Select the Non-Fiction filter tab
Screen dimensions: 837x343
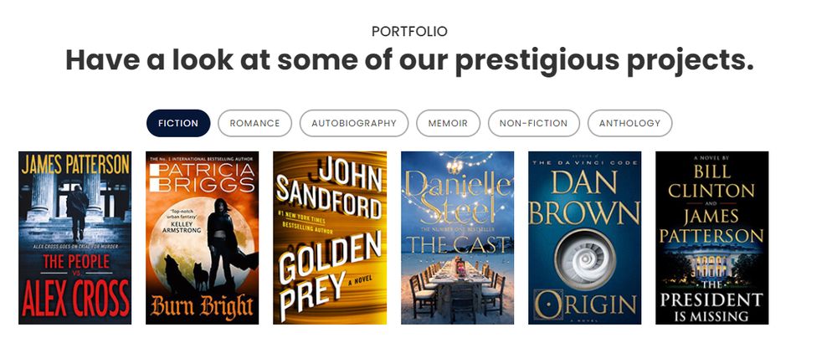(x=534, y=123)
